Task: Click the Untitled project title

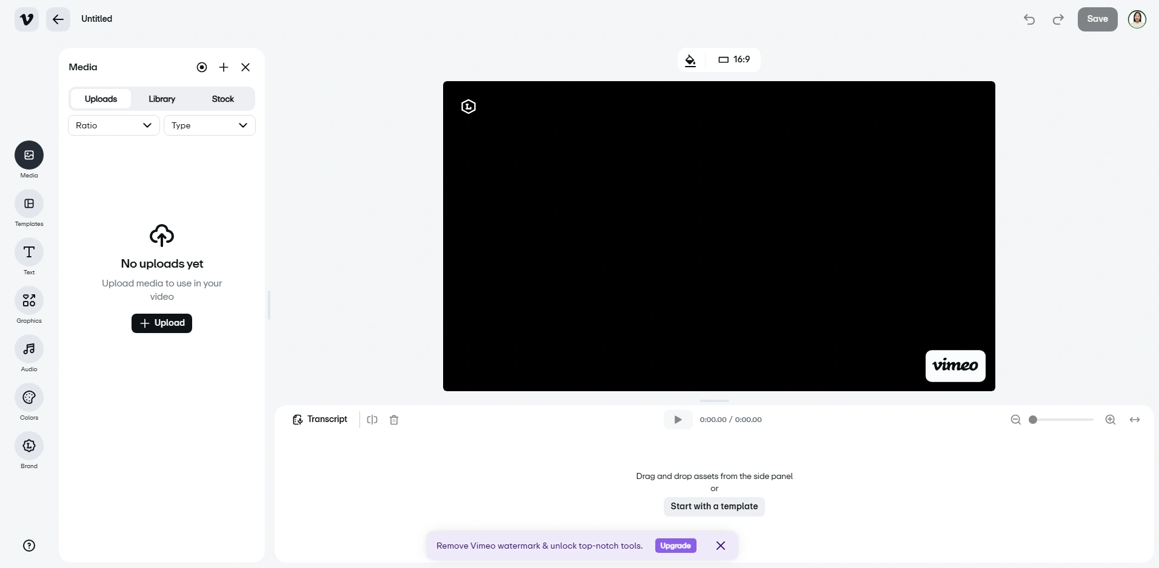Action: tap(97, 19)
